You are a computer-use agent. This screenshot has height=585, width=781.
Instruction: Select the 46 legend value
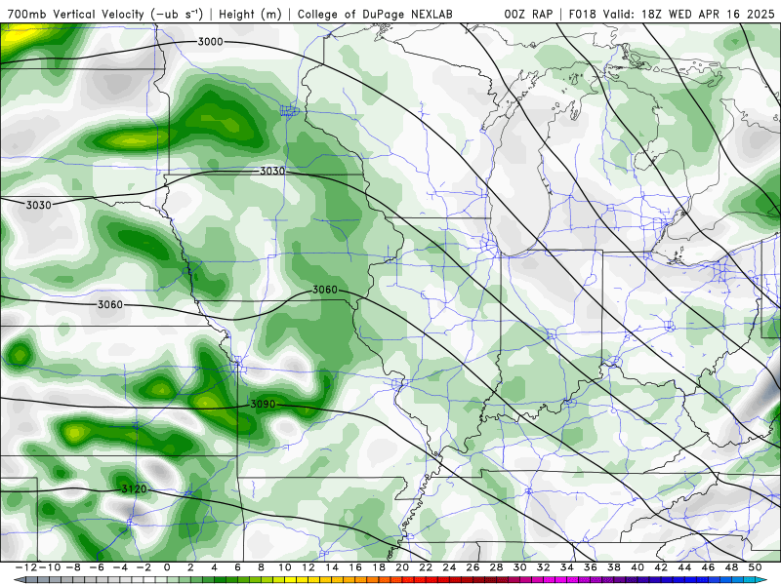(709, 567)
